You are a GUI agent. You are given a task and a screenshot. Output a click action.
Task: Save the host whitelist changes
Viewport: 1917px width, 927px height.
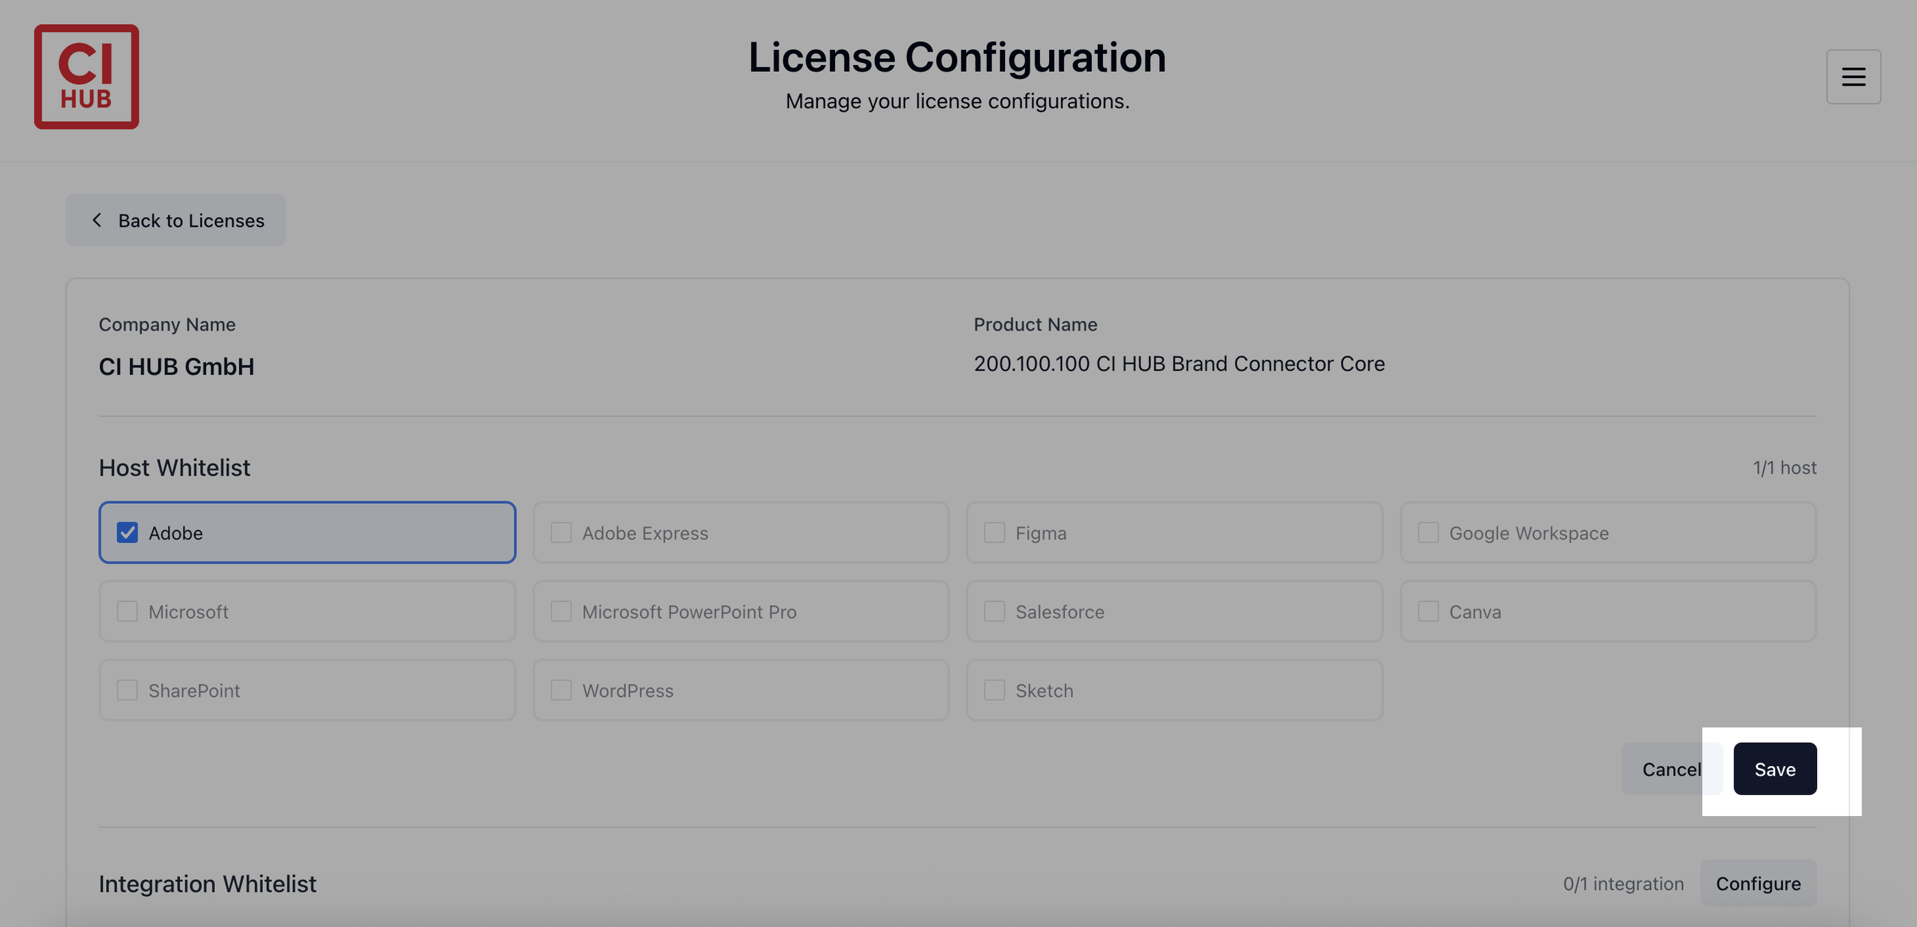point(1774,770)
